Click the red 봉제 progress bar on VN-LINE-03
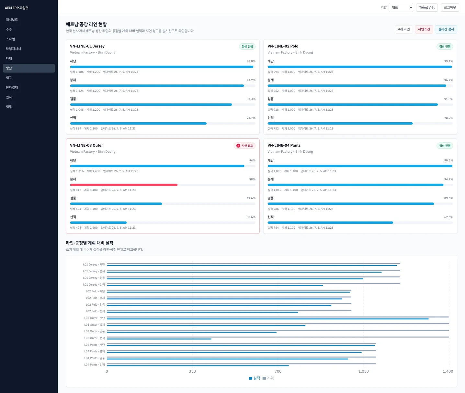Image resolution: width=465 pixels, height=393 pixels. pos(124,185)
